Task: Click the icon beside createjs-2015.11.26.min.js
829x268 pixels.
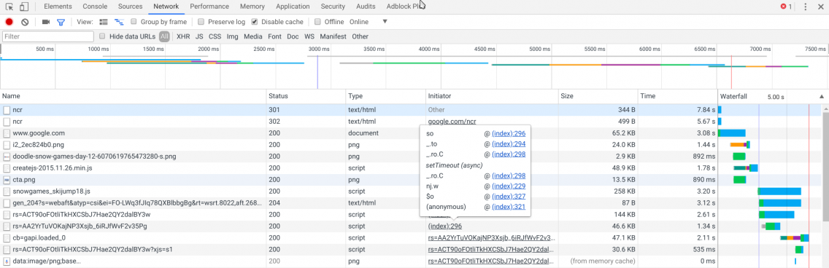Action: [7, 168]
